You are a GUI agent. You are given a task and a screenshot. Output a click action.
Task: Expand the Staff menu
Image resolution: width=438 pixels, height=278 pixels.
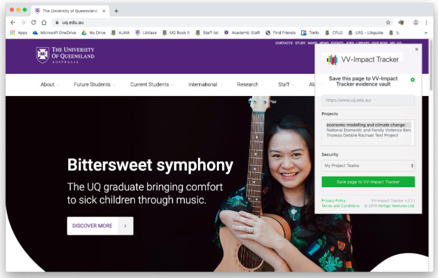[x=286, y=84]
